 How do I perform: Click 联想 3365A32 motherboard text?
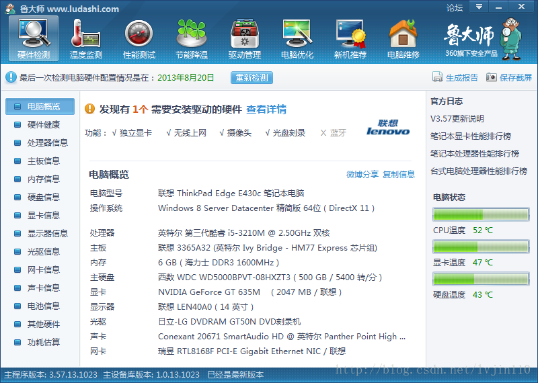click(x=268, y=248)
